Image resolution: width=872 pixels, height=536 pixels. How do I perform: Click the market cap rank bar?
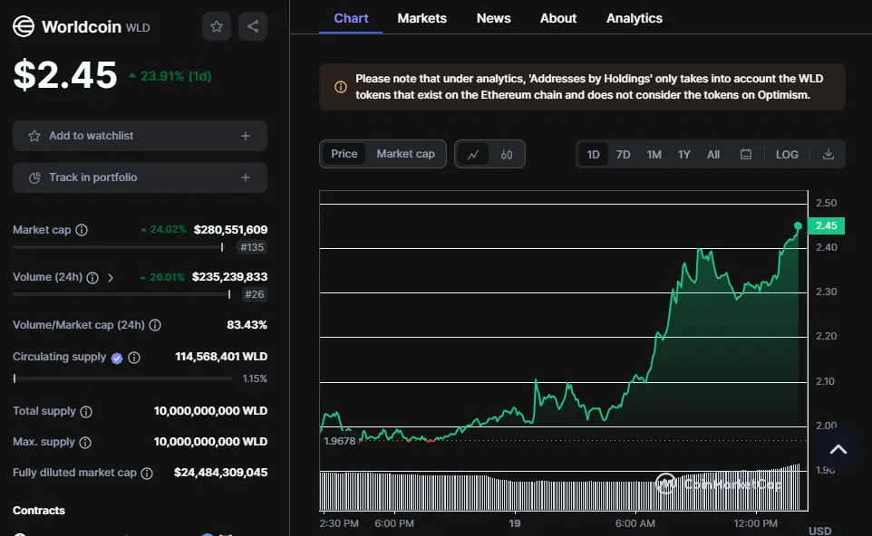coord(118,247)
